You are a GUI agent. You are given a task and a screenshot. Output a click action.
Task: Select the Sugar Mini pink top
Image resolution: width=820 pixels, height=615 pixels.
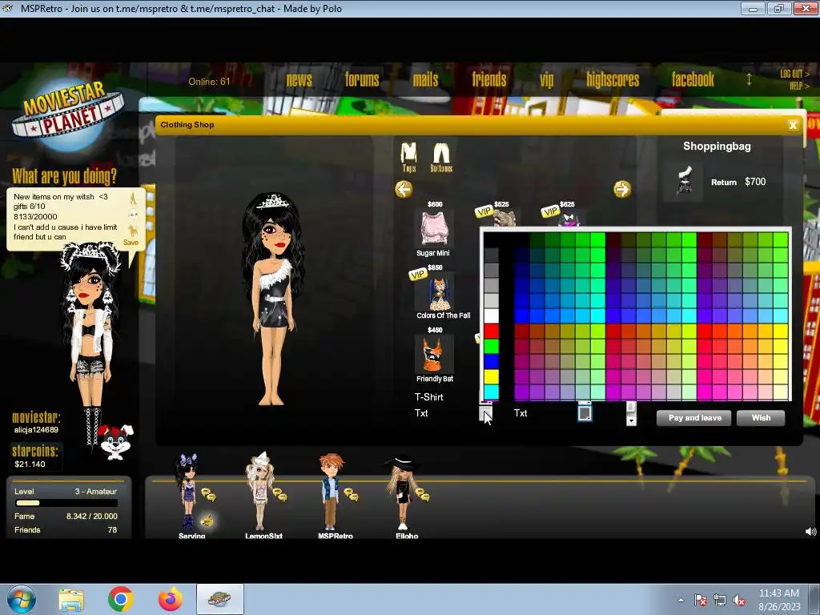[x=433, y=228]
